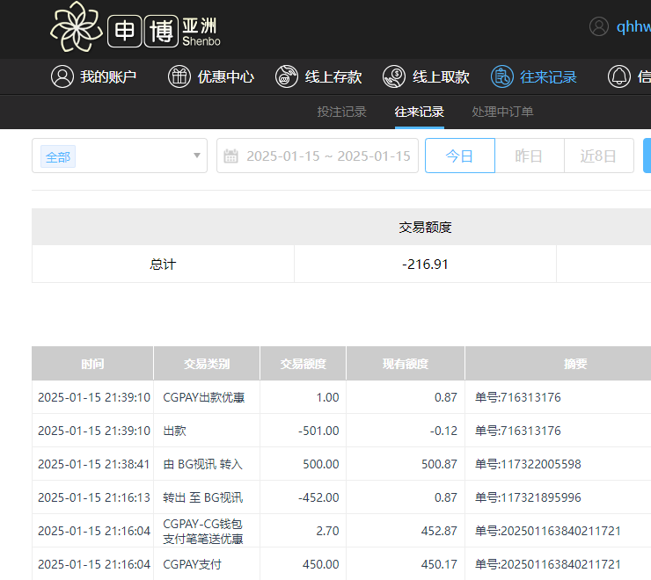Expand the 全部 category dropdown arrow
This screenshot has width=651, height=580.
point(197,156)
